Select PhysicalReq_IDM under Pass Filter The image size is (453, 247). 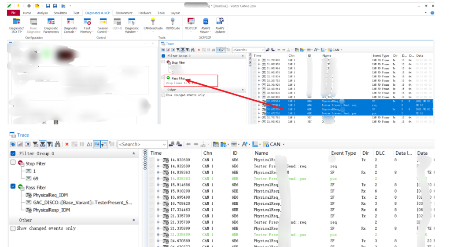(50, 195)
